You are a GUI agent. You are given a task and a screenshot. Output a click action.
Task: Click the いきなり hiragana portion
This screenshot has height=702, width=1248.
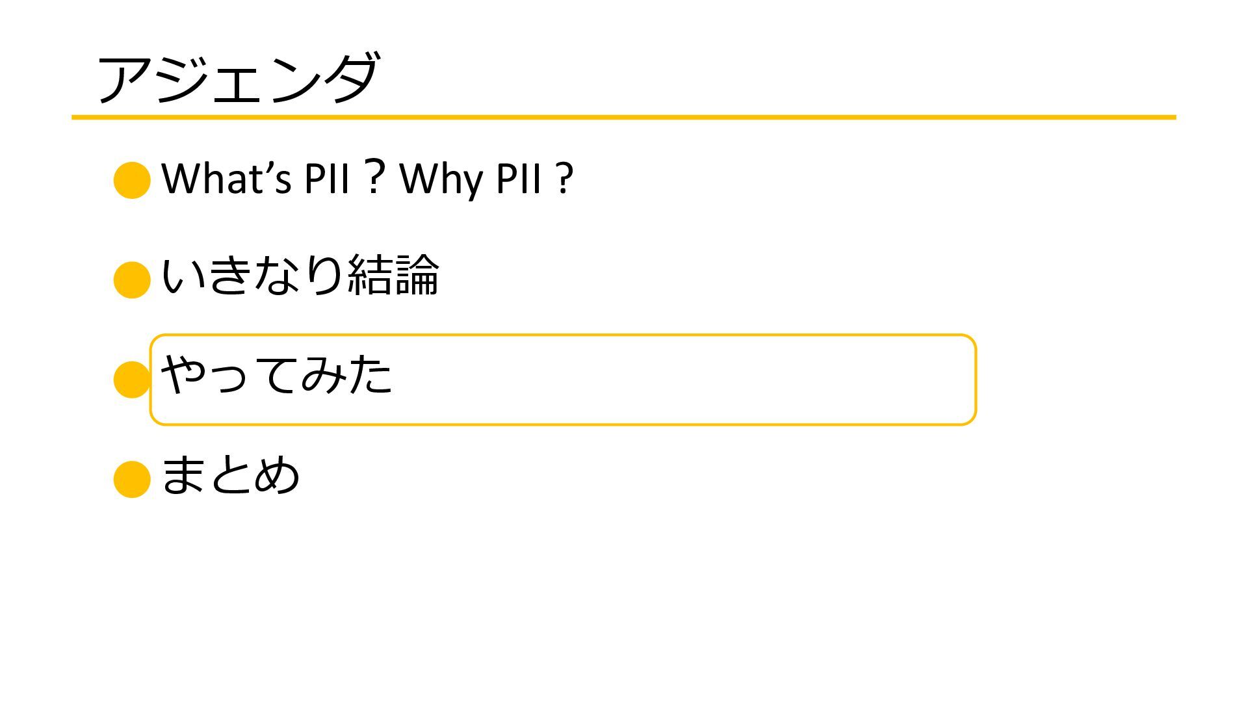point(252,275)
